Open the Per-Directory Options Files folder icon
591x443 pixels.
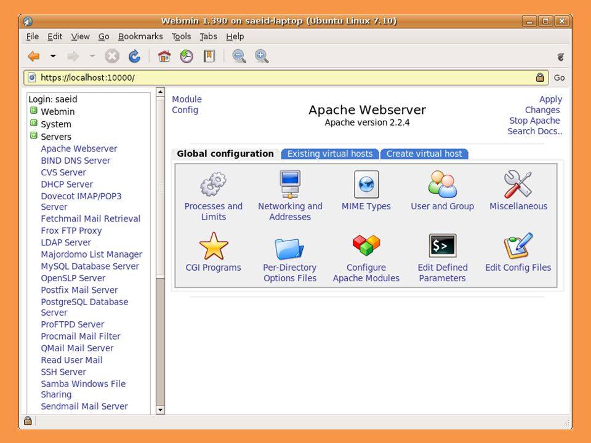click(289, 249)
